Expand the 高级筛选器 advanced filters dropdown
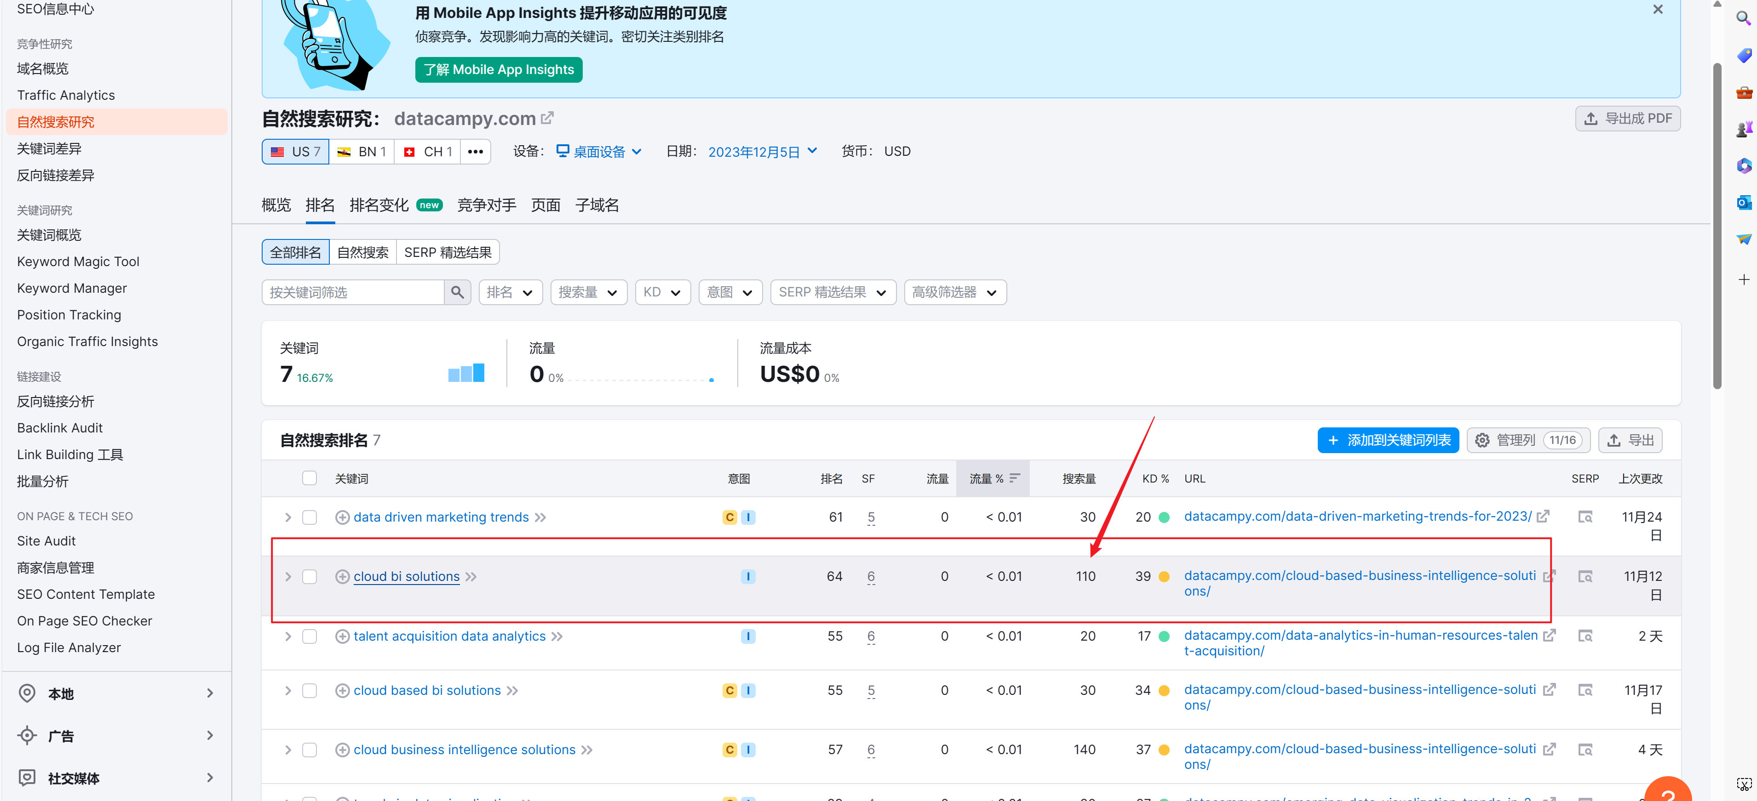The height and width of the screenshot is (801, 1757). click(954, 292)
